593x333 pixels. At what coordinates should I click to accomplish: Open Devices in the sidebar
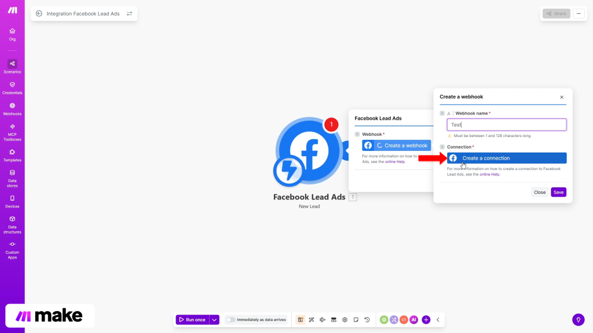[12, 202]
